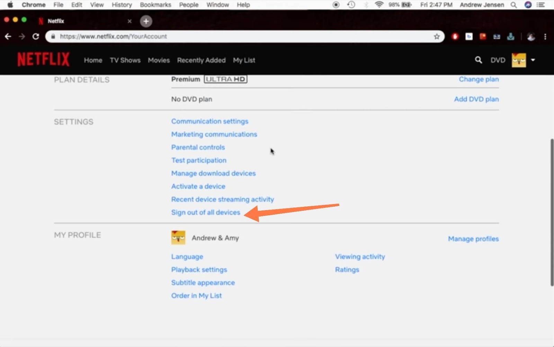Close the Netflix tab

tap(129, 21)
